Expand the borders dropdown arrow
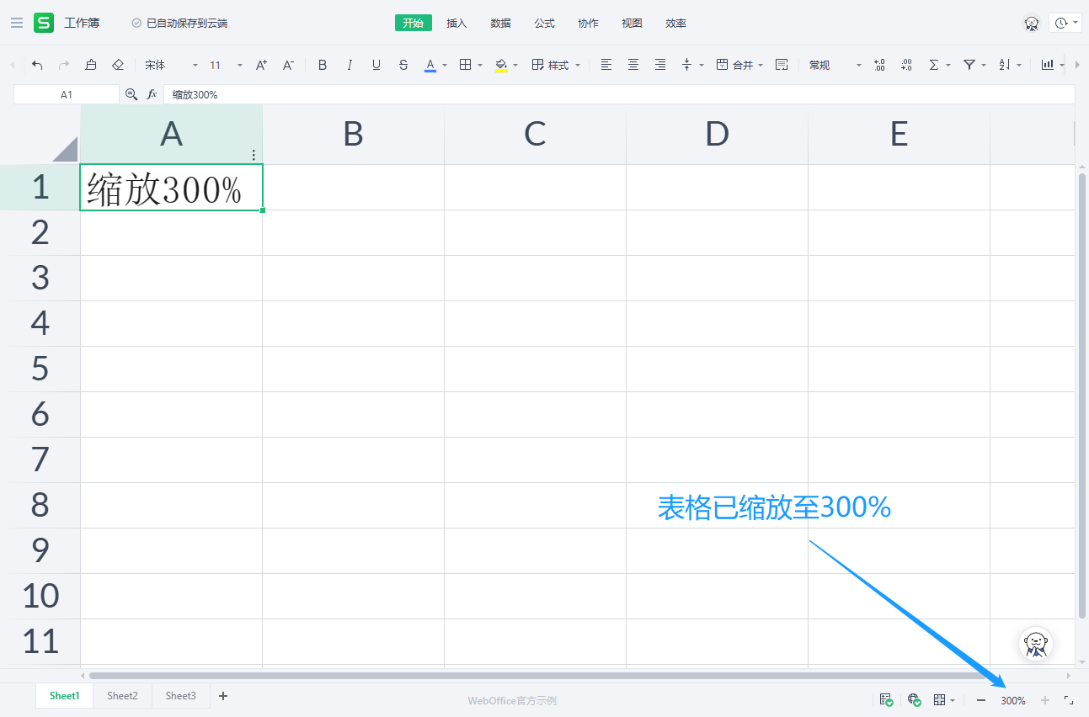1089x717 pixels. [x=480, y=65]
